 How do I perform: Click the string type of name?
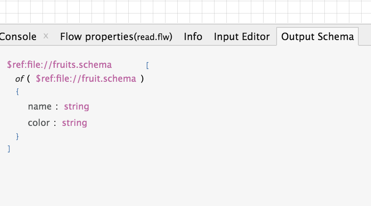pyautogui.click(x=77, y=107)
